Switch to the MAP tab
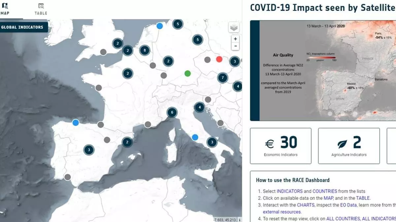 tap(6, 9)
